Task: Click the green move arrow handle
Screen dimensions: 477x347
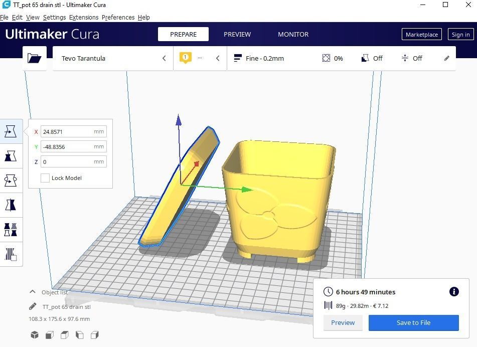Action: click(x=247, y=190)
